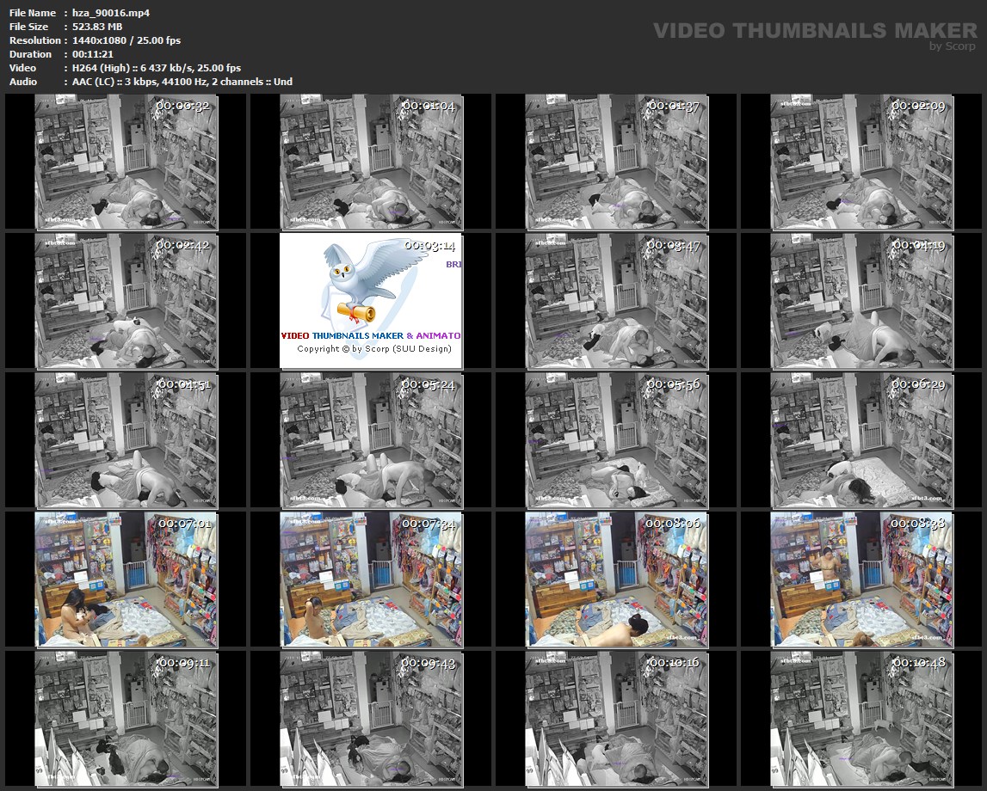987x791 pixels.
Task: Select the thumbnail at 00:01:04
Action: (371, 162)
